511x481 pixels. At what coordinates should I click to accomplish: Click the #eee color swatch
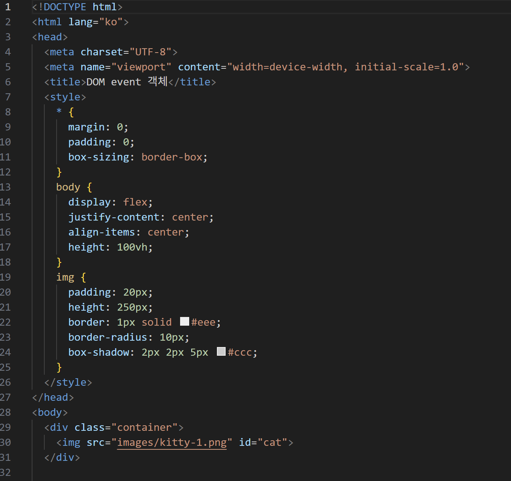184,321
